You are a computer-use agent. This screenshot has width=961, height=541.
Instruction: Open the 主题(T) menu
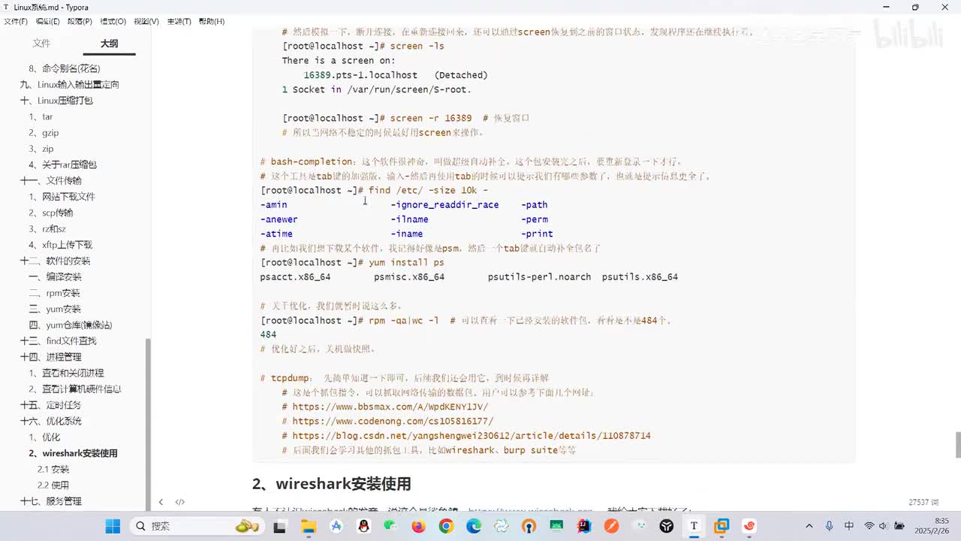(x=179, y=21)
